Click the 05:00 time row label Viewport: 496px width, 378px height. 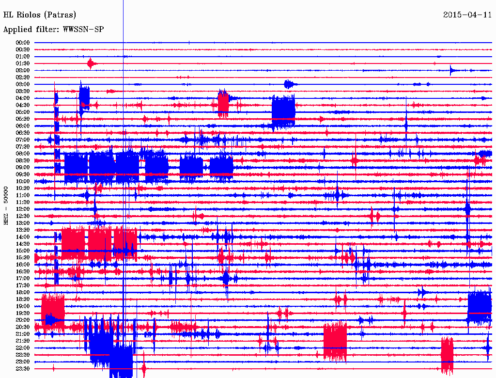(23, 112)
